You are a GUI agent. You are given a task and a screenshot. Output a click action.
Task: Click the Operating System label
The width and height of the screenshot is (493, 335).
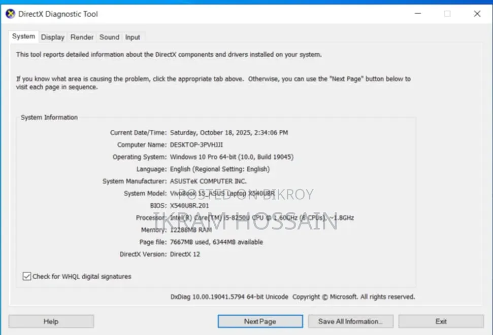[x=140, y=157]
